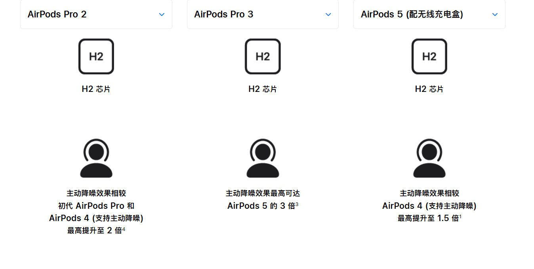
Task: Select the noise cancellation person icon for AirPods 5
Action: click(429, 158)
